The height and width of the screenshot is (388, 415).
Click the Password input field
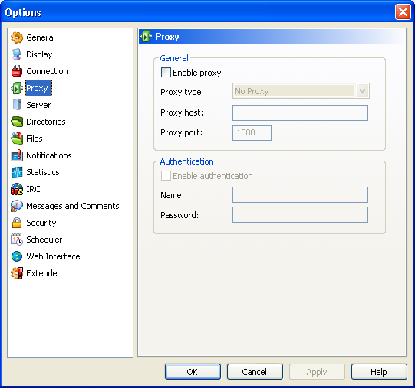click(300, 215)
